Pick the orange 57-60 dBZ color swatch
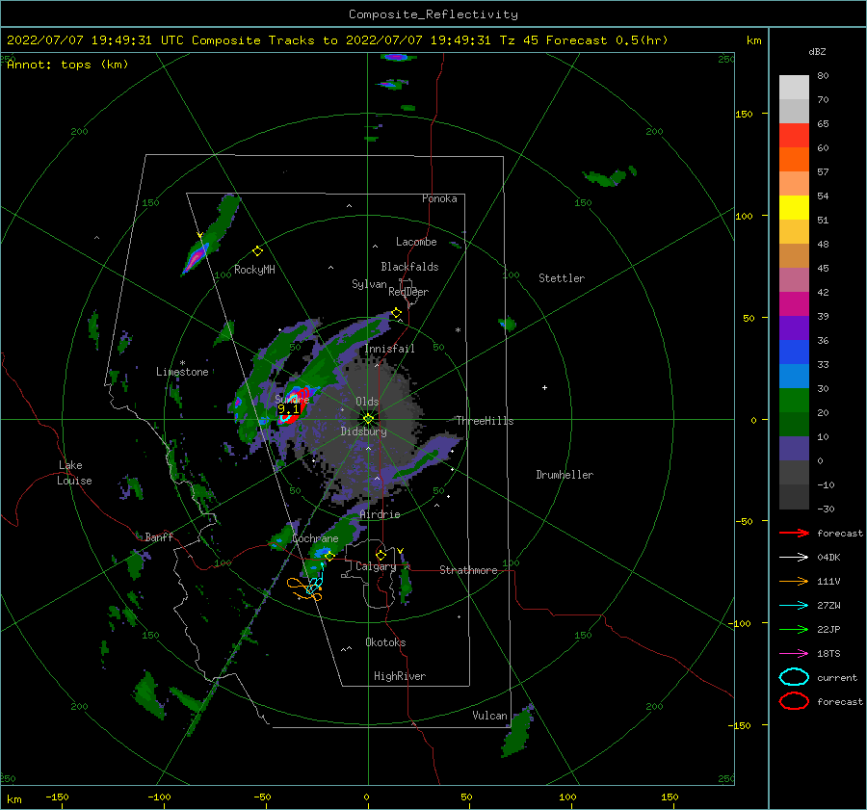The height and width of the screenshot is (810, 867). tap(794, 160)
